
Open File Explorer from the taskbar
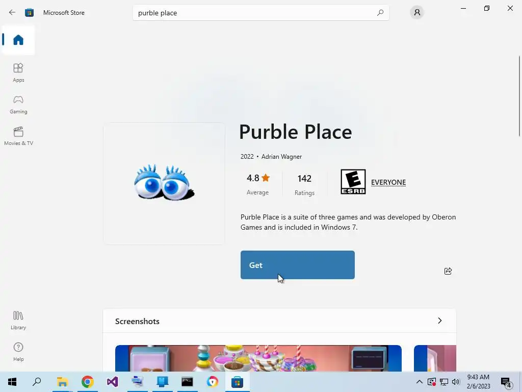click(x=62, y=382)
